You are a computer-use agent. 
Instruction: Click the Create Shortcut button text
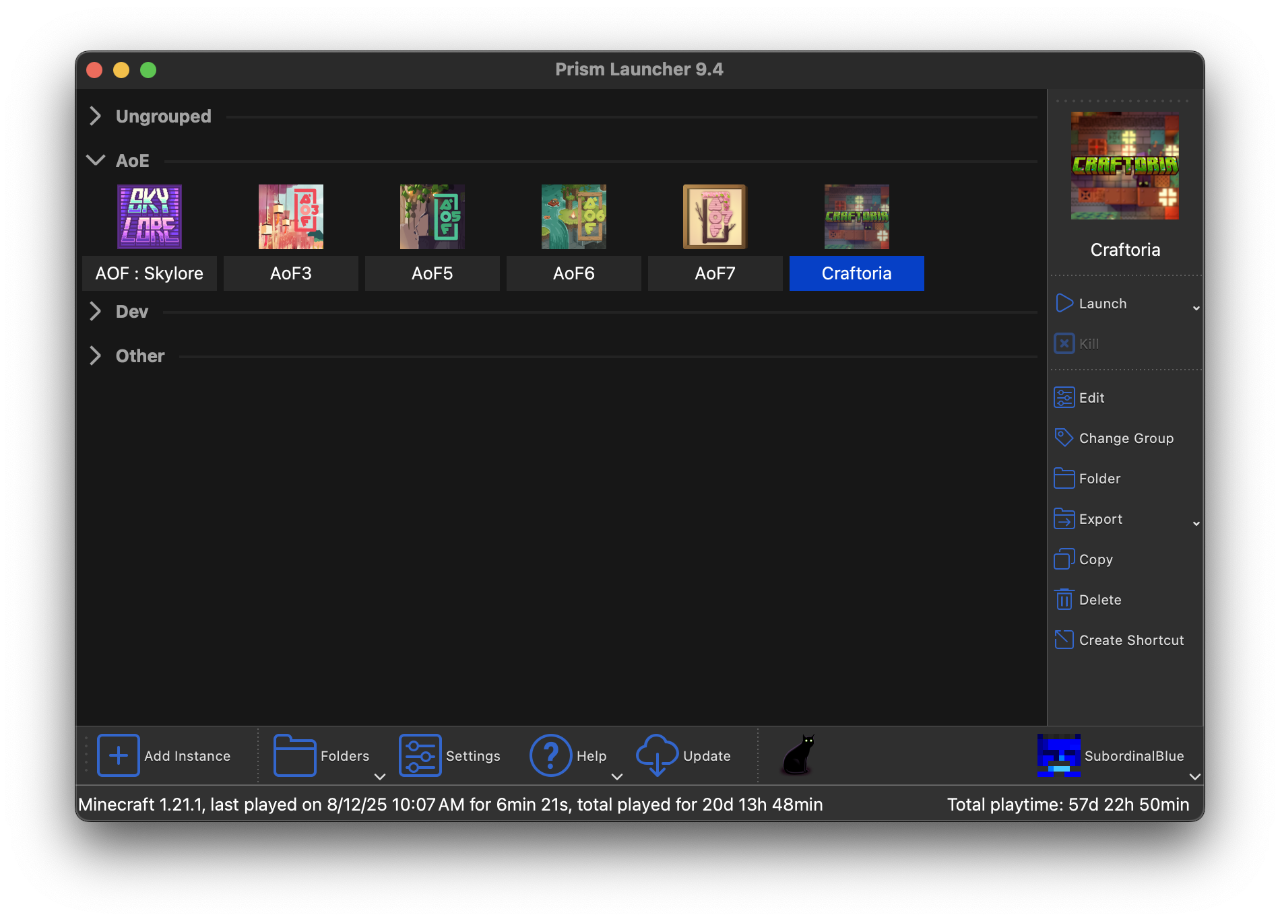1132,640
